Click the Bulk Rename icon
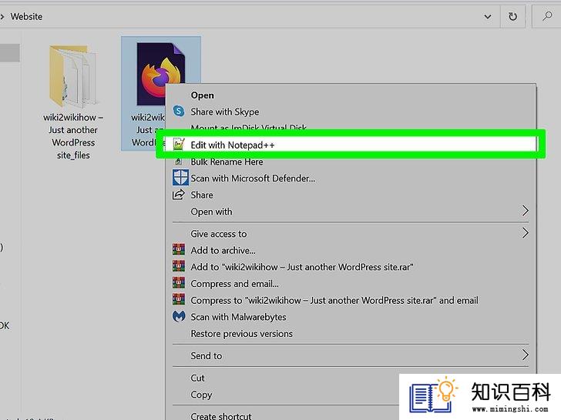The height and width of the screenshot is (420, 561). pyautogui.click(x=178, y=162)
